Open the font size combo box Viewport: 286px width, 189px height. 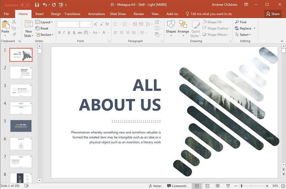point(86,24)
